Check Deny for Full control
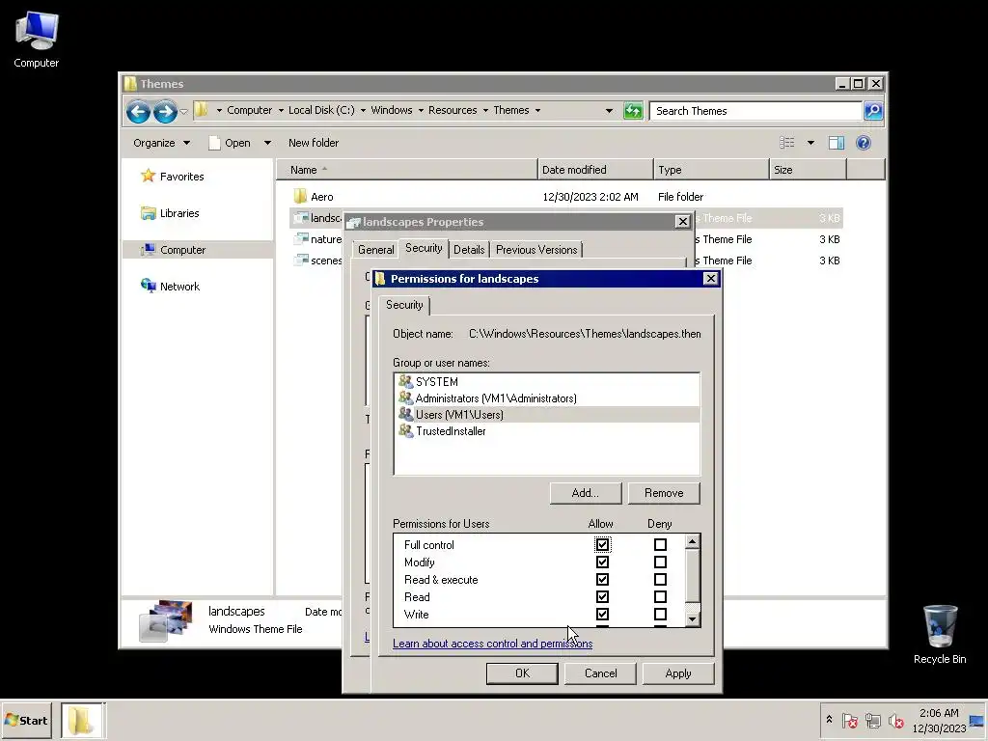 [660, 544]
